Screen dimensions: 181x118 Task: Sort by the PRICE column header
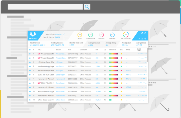pyautogui.click(x=128, y=50)
